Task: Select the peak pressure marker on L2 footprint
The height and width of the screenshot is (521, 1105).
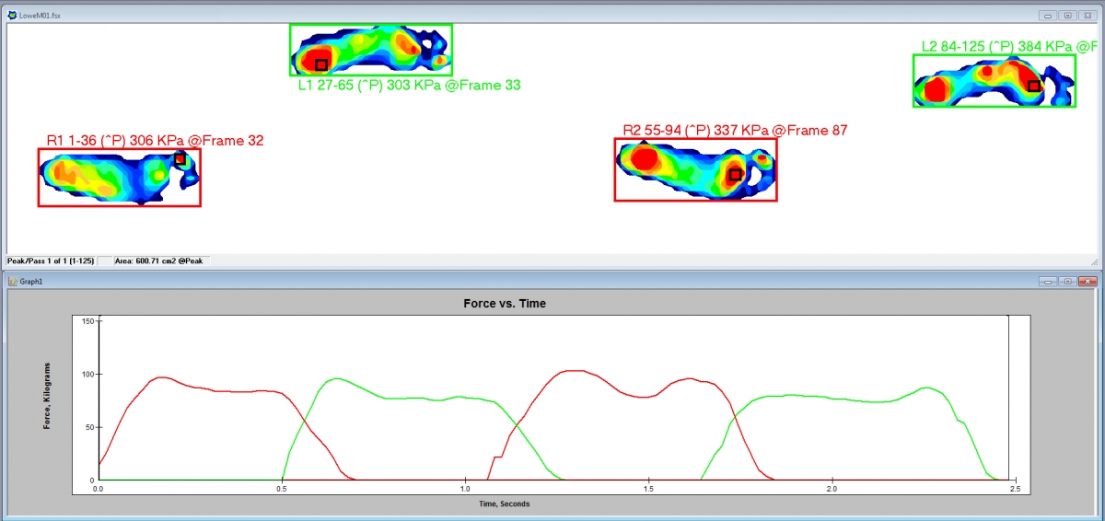Action: click(x=1034, y=86)
